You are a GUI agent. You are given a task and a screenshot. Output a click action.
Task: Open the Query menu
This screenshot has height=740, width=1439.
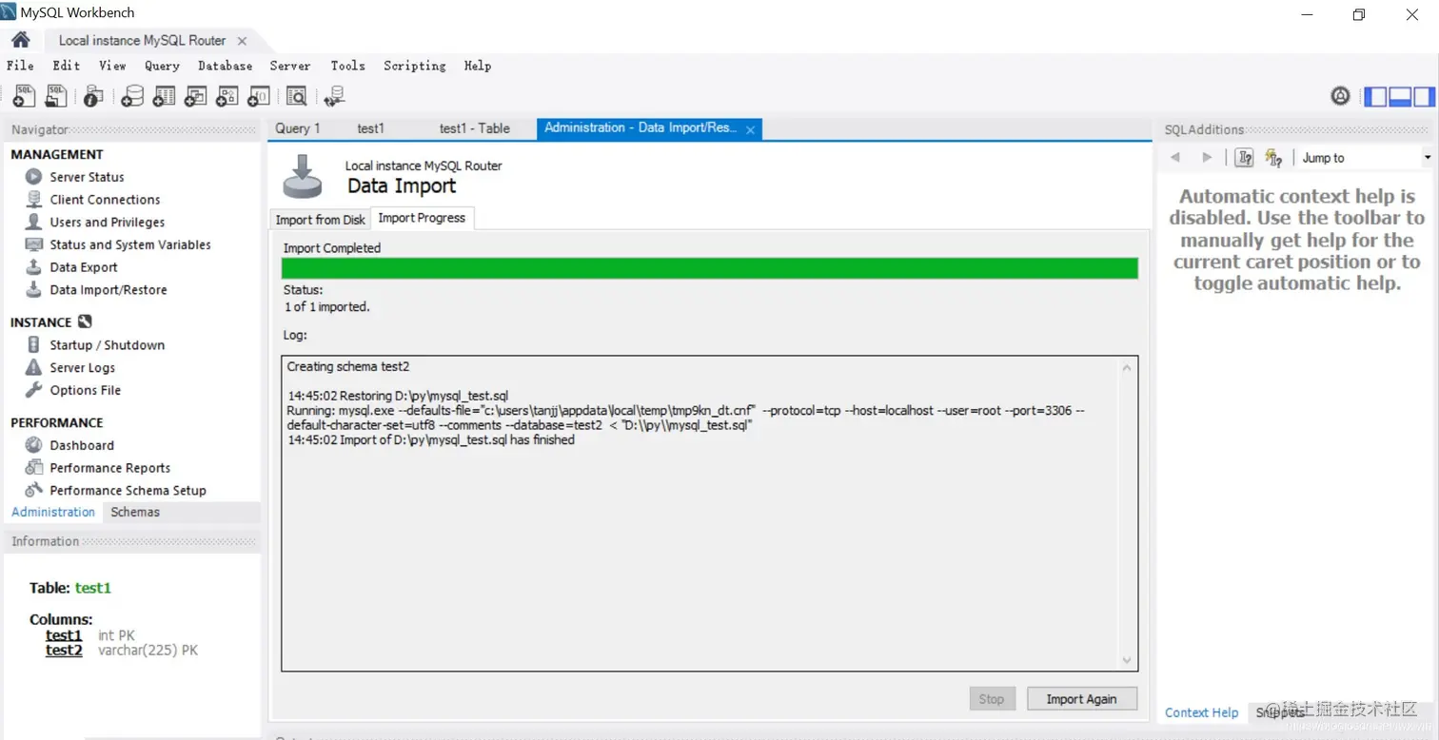coord(162,66)
